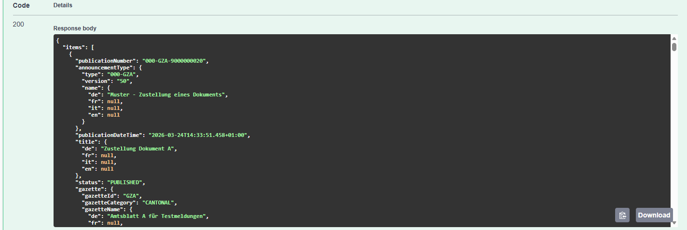The height and width of the screenshot is (230, 687).
Task: Click the publicationDateTime timestamp value
Action: [x=198, y=135]
